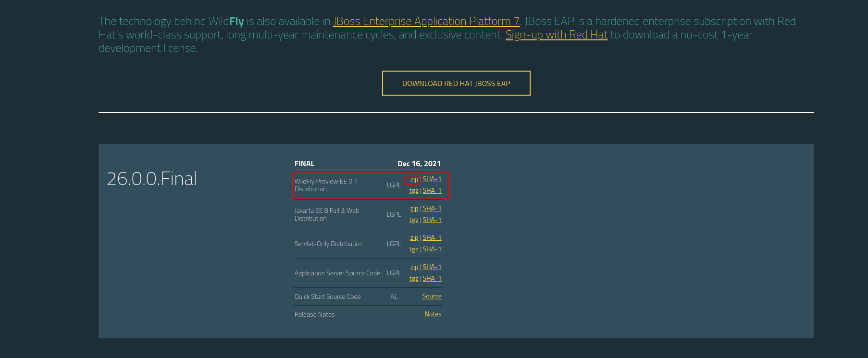Click 'Application Server Source Code' label

point(337,273)
